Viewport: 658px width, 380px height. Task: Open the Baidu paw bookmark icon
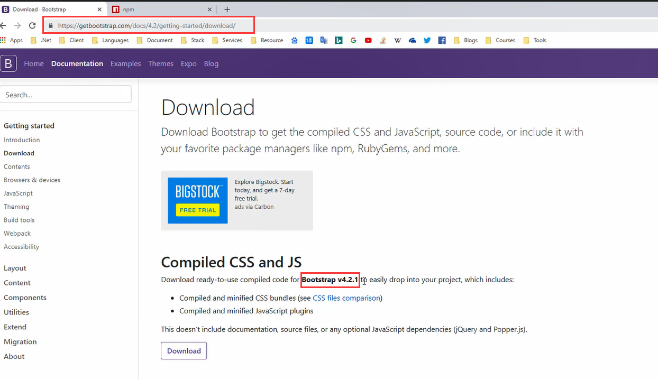(x=294, y=40)
